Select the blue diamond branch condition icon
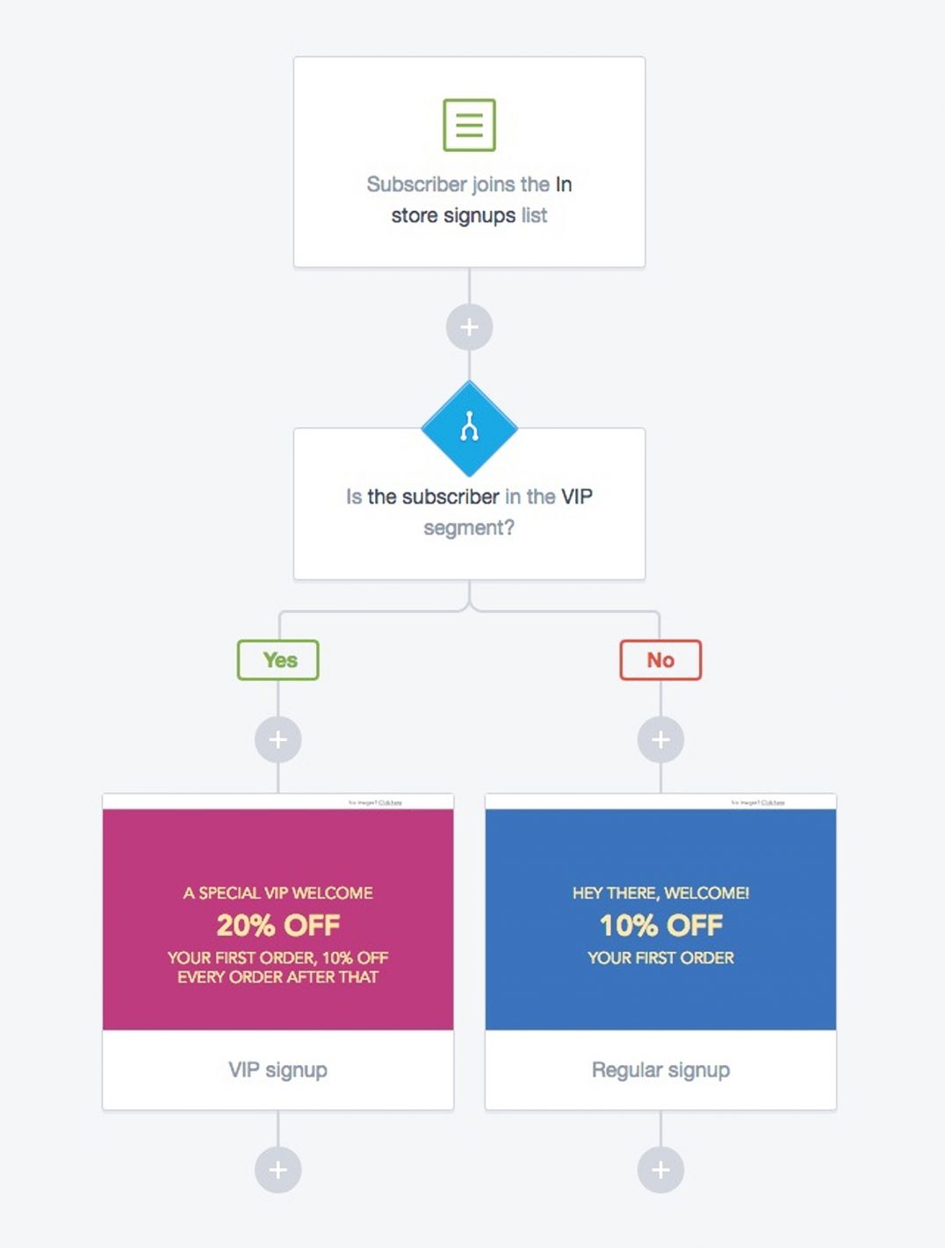Screen dimensions: 945x1248 [469, 428]
